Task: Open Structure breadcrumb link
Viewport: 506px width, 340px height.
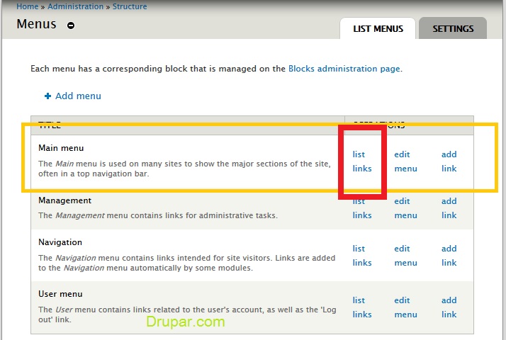Action: 129,6
